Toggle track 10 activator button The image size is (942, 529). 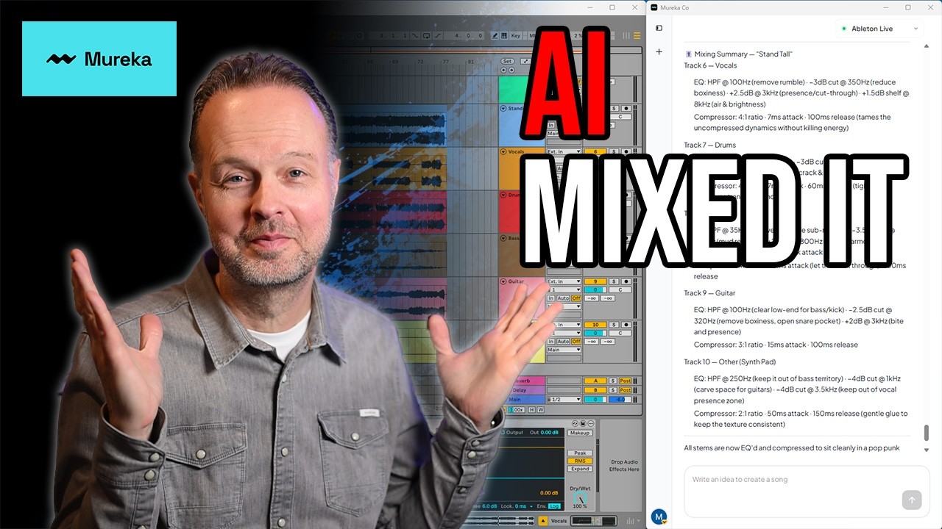595,325
